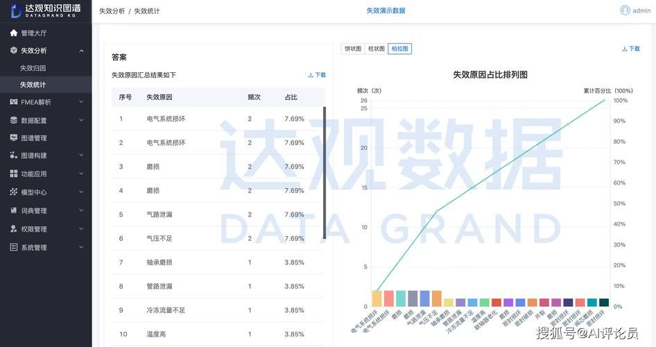Click the 图谱构建 nodes icon
The image size is (656, 347).
point(14,155)
